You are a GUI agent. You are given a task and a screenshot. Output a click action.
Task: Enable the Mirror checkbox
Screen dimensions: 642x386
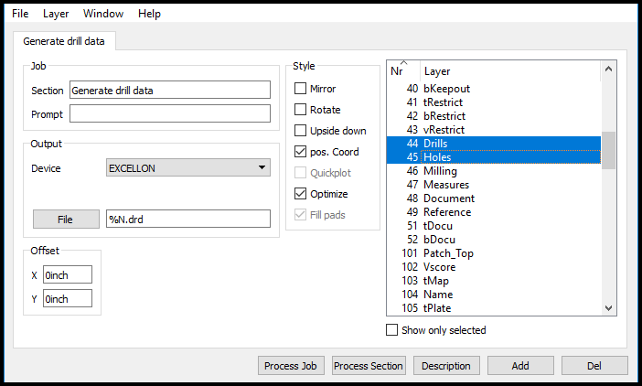[301, 89]
